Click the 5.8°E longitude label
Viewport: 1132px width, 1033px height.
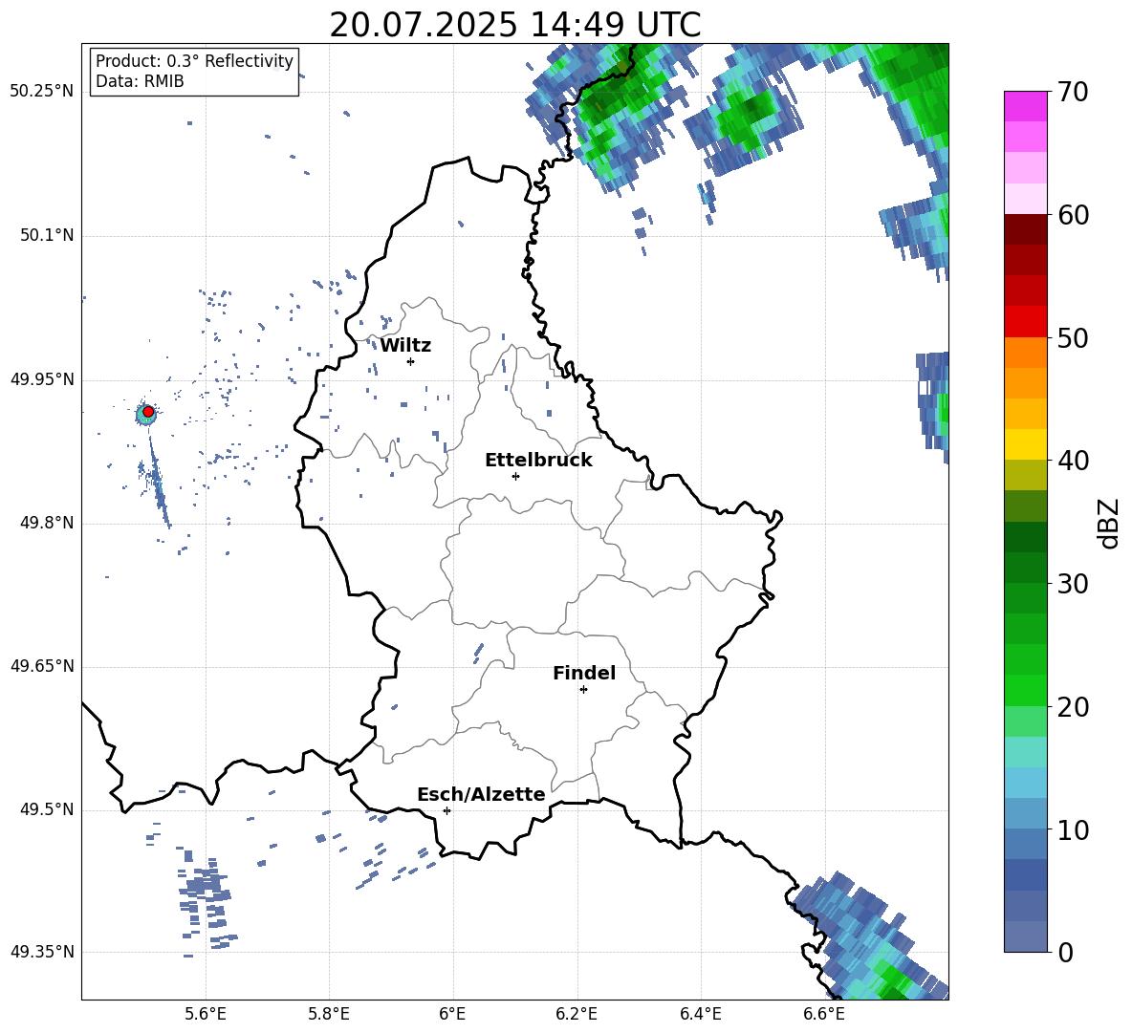point(329,1014)
